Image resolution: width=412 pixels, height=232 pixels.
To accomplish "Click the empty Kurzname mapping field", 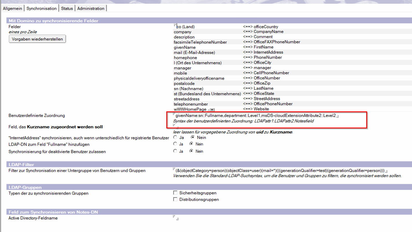I will point(176,127).
